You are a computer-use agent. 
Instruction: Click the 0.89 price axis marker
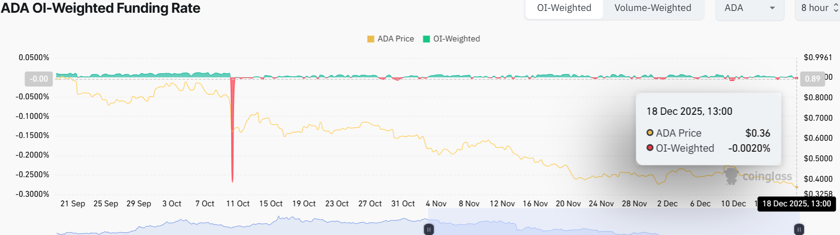813,79
